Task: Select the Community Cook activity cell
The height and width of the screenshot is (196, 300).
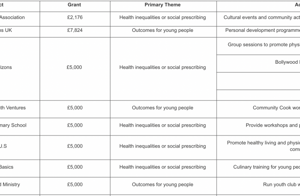Action: click(276, 108)
